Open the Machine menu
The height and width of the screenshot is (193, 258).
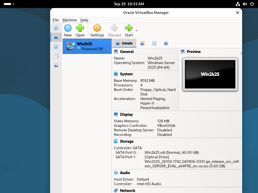(70, 20)
